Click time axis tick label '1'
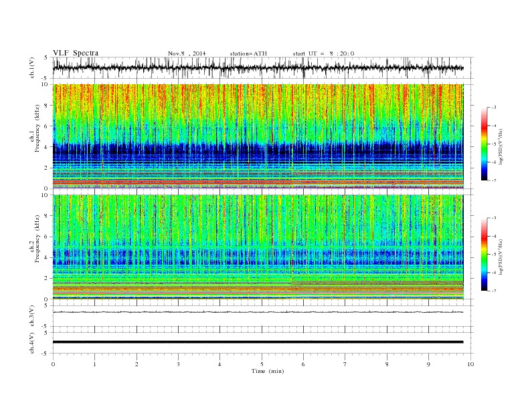530x409 pixels. [x=94, y=364]
